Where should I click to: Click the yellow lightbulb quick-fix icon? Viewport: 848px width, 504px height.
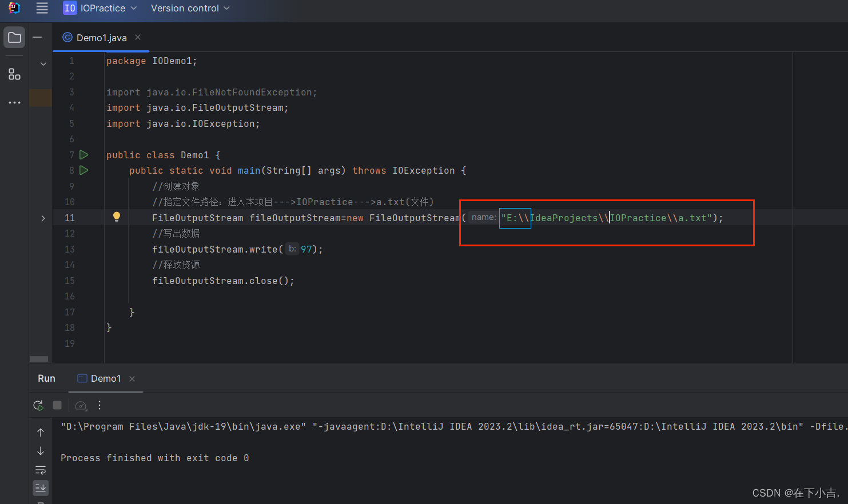click(x=117, y=217)
